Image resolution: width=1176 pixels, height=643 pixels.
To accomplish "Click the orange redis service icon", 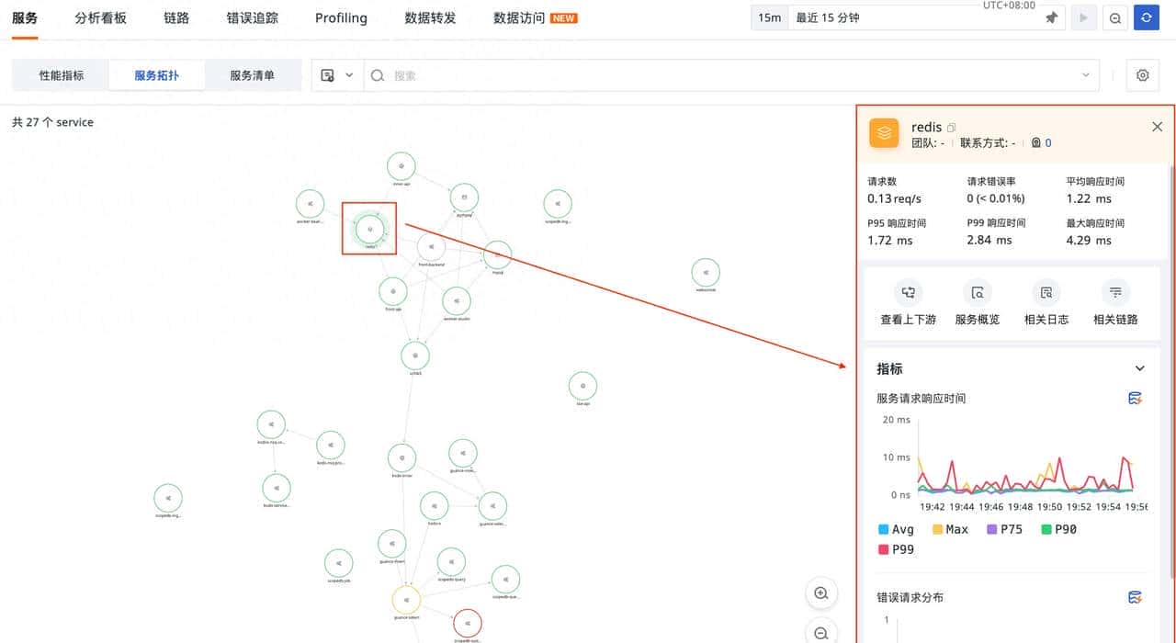I will pyautogui.click(x=884, y=133).
